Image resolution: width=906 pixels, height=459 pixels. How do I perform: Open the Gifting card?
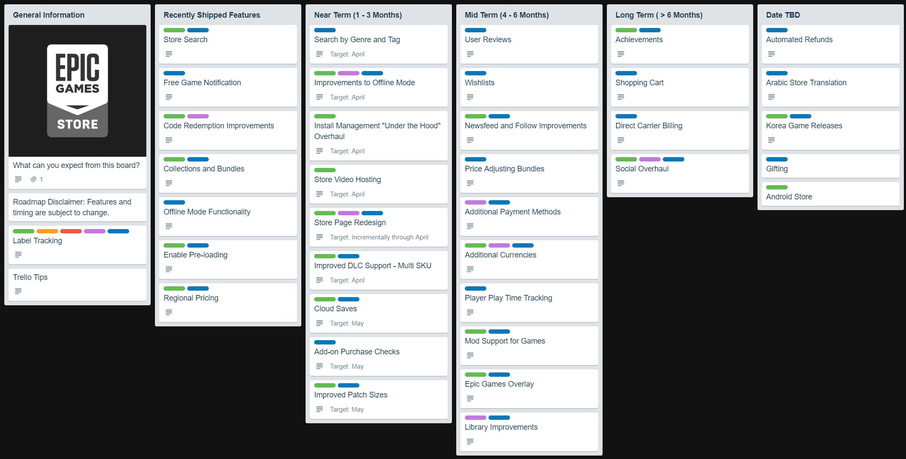(x=777, y=169)
